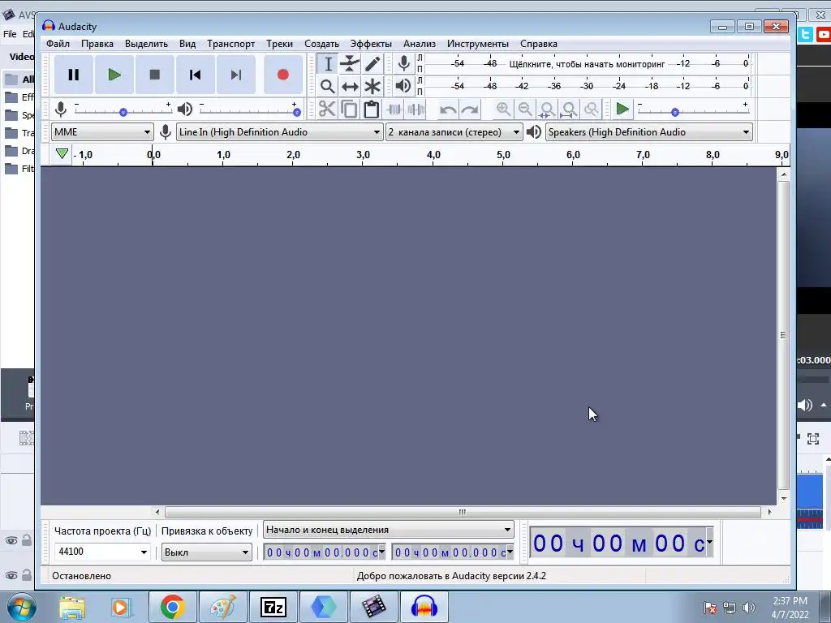Open the recording channels (стерео) dropdown

[454, 132]
